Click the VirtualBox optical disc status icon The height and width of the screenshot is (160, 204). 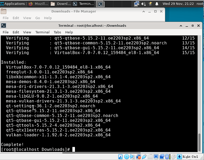[126, 157]
